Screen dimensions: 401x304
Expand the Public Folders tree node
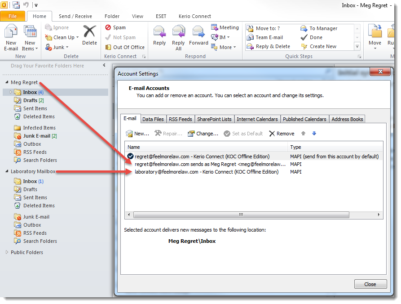click(7, 252)
